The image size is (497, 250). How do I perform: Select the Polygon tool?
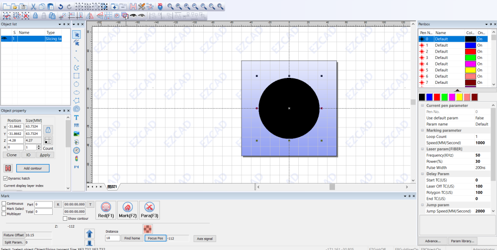pos(77,101)
